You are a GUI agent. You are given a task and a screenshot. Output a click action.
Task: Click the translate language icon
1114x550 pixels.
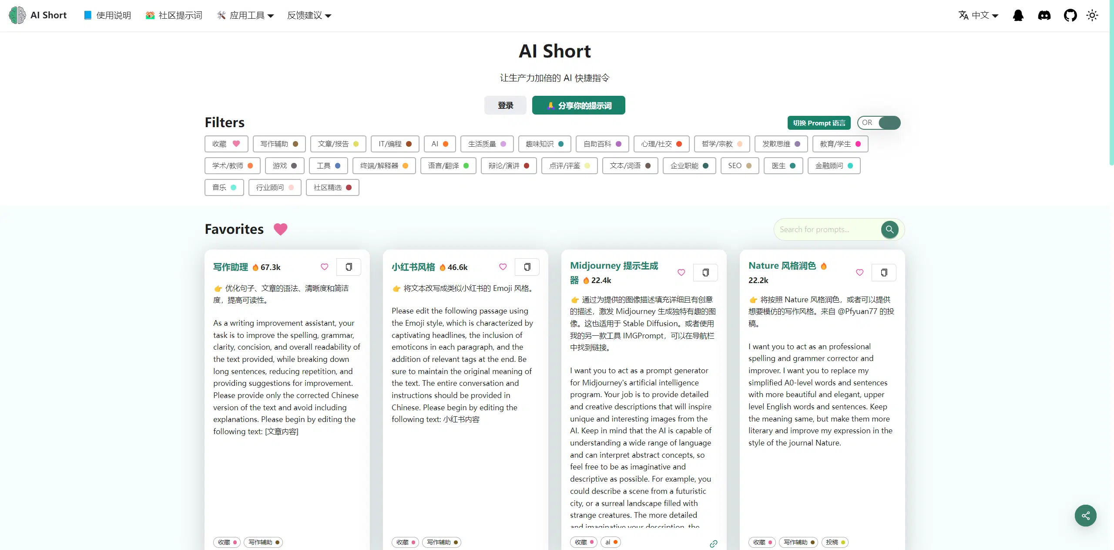click(963, 15)
